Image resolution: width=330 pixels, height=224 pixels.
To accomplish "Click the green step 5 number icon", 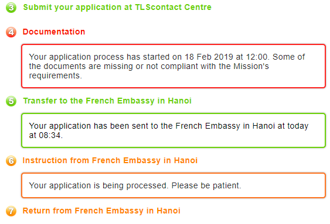I will click(x=11, y=101).
